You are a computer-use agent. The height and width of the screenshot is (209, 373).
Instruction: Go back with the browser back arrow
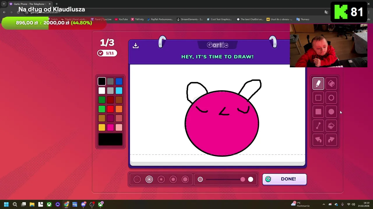pos(4,12)
